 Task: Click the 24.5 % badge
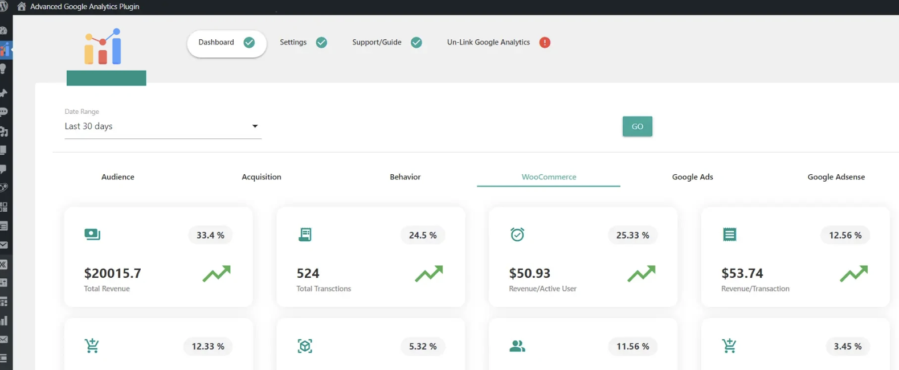(423, 235)
